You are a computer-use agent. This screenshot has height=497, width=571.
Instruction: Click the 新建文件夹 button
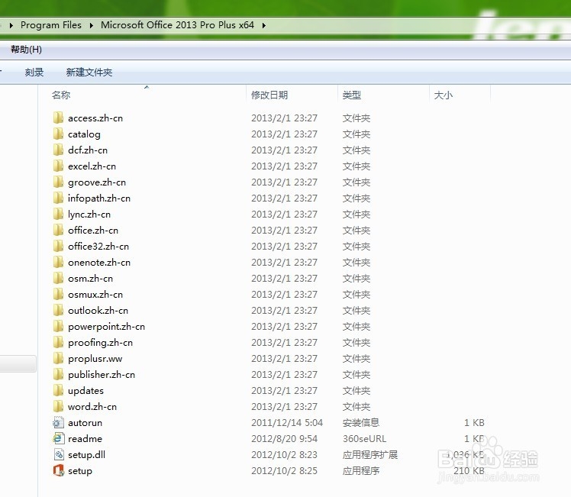pyautogui.click(x=89, y=72)
